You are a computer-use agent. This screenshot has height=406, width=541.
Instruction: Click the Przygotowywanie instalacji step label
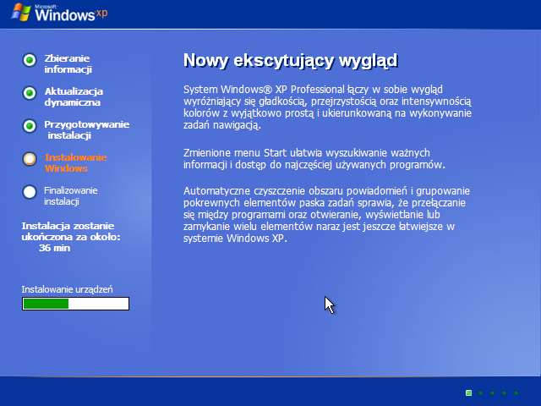click(87, 129)
